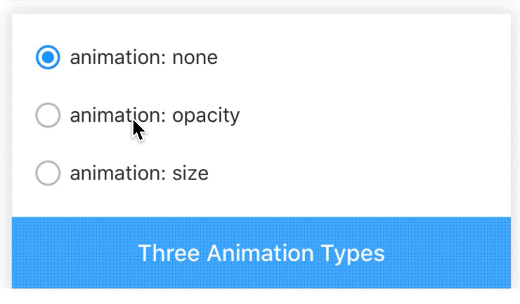The height and width of the screenshot is (304, 520).
Task: Disable animations using the none radio
Action: tap(48, 58)
